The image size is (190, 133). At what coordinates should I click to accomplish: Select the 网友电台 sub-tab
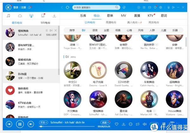pyautogui.click(x=154, y=22)
